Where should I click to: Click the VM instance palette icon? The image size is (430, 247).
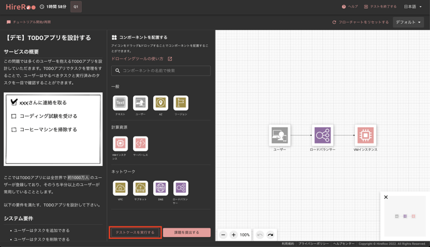click(x=120, y=143)
